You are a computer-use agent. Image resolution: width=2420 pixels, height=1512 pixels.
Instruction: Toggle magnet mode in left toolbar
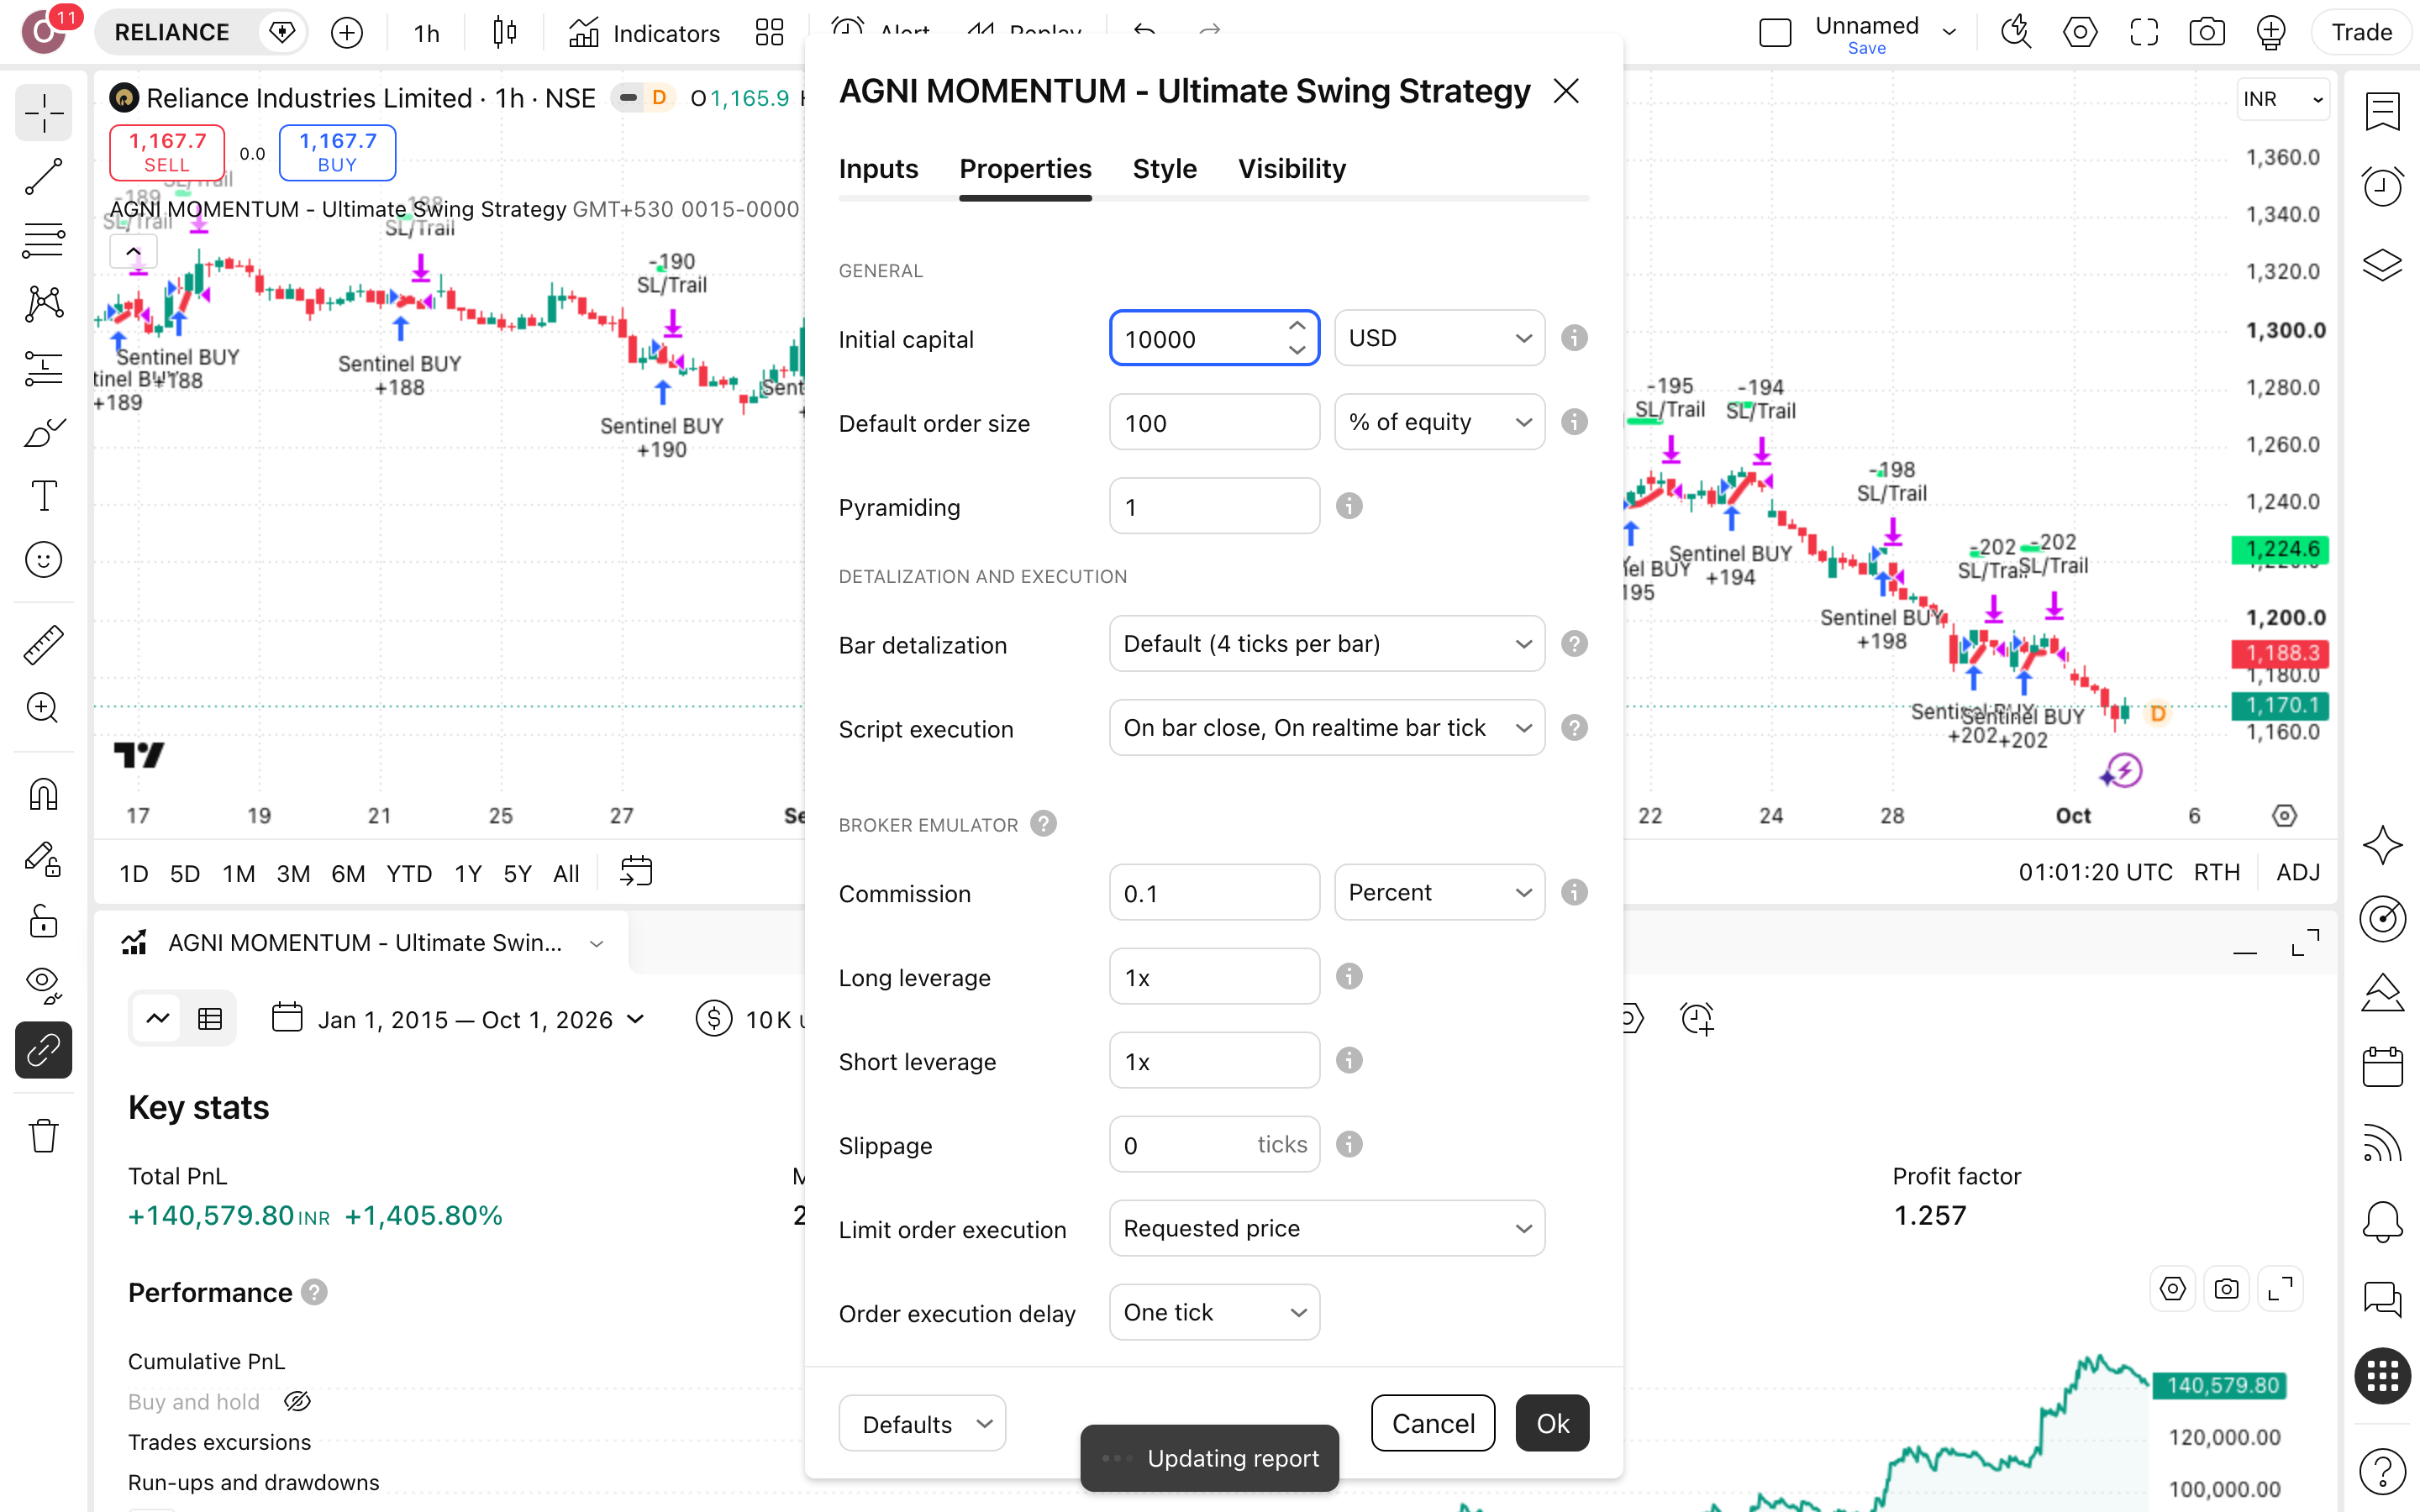43,795
